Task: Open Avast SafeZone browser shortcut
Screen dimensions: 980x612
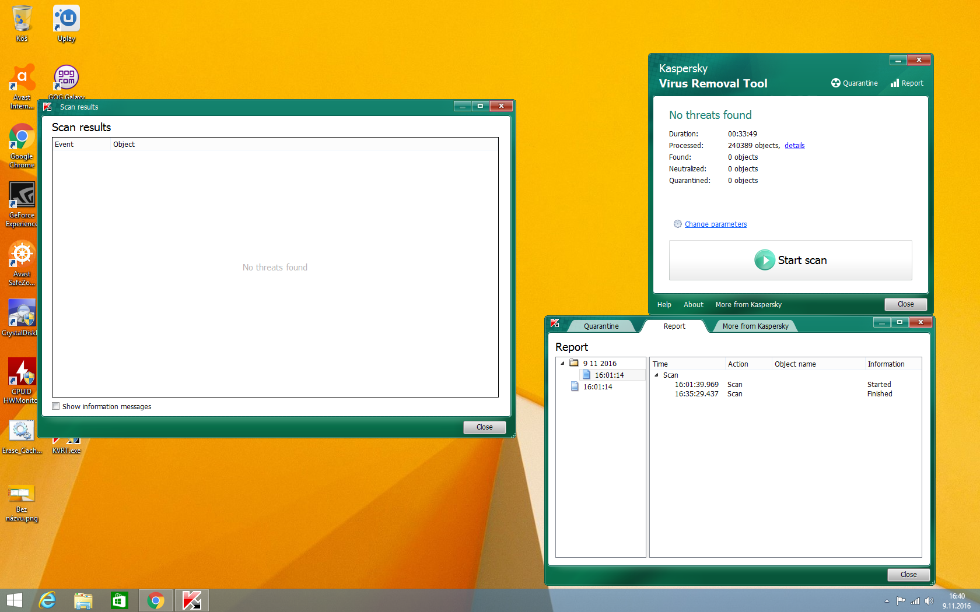Action: pos(22,263)
